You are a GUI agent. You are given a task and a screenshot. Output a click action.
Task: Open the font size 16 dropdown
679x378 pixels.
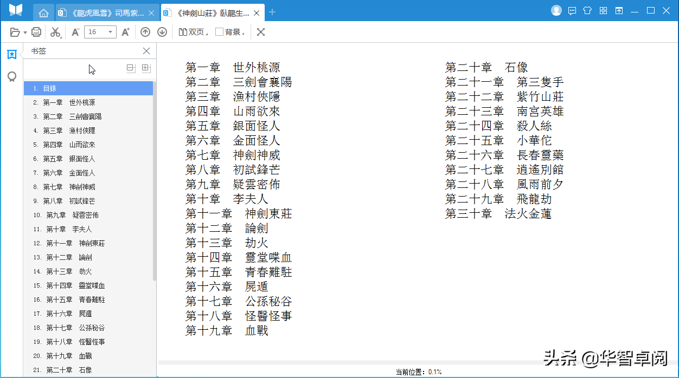click(x=101, y=32)
